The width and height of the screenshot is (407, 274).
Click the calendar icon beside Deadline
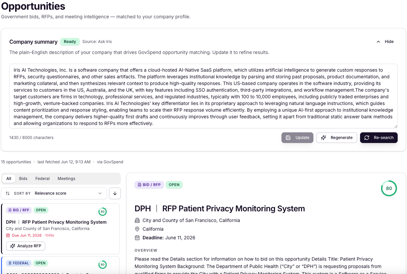[137, 238]
